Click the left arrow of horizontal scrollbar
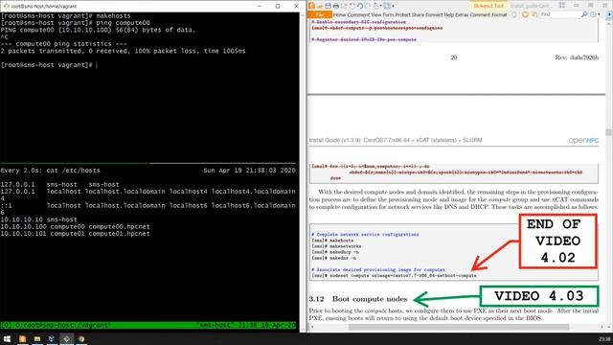Screen dimensions: 613x345 point(311,327)
